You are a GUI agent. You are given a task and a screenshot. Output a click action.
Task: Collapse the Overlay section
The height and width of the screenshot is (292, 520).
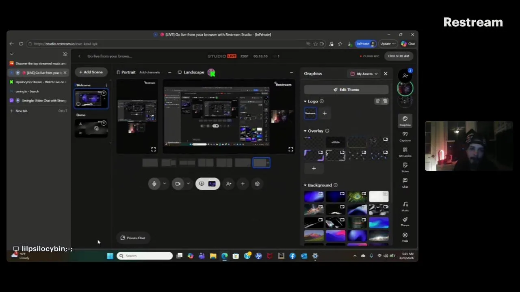pos(305,131)
